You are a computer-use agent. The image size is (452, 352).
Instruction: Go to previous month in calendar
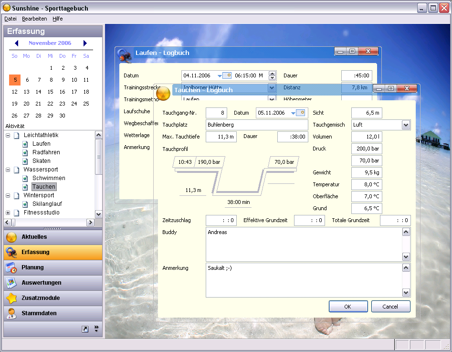click(x=17, y=43)
